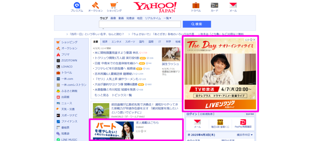Click into the web search text field
310x141 pixels.
pos(140,24)
